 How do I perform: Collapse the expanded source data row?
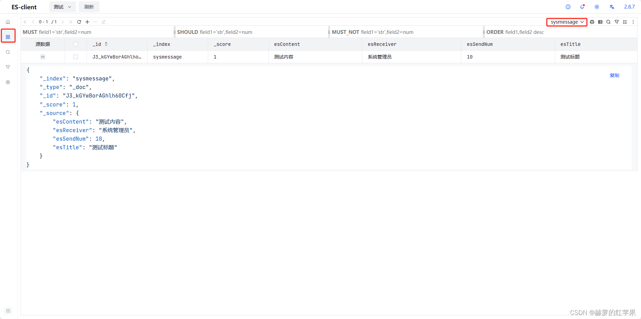tap(43, 57)
